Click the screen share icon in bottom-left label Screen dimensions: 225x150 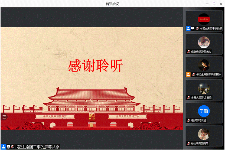pyautogui.click(x=8, y=147)
